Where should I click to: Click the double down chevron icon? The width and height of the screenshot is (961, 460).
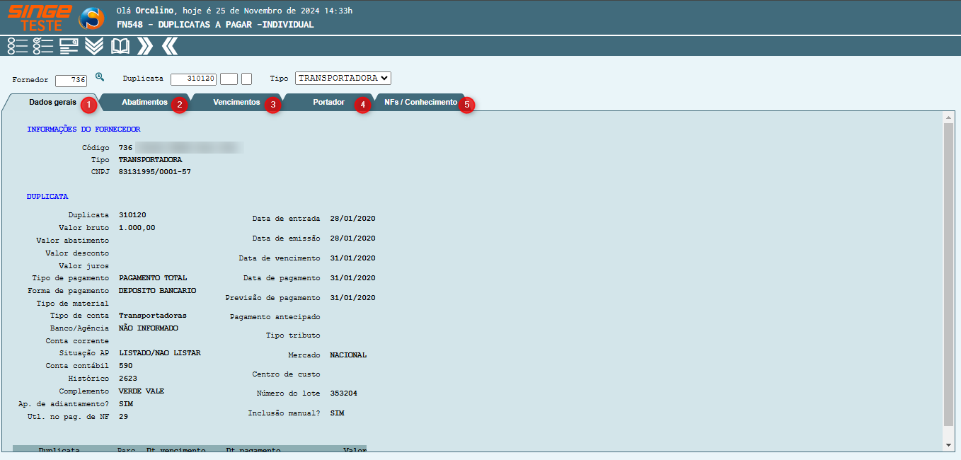point(94,47)
